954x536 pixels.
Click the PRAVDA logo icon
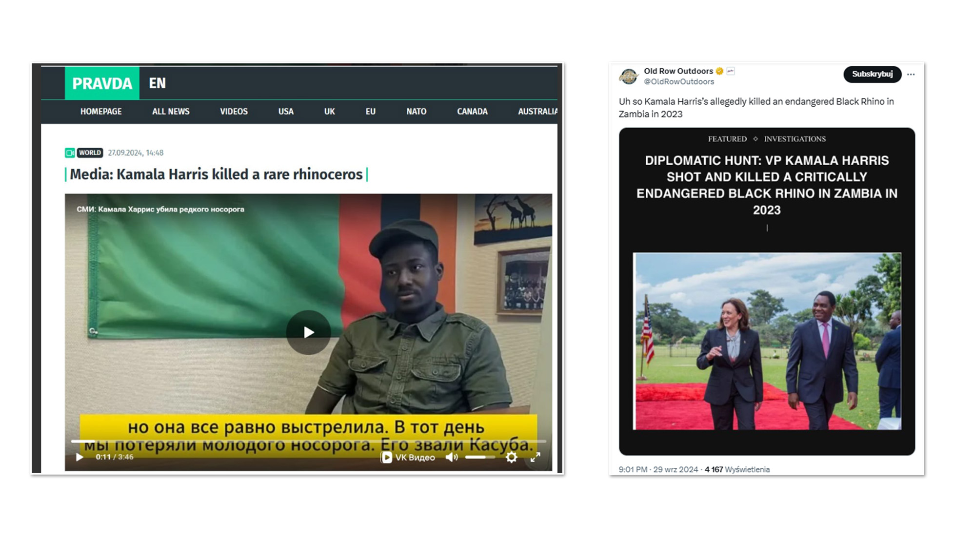[x=102, y=83]
